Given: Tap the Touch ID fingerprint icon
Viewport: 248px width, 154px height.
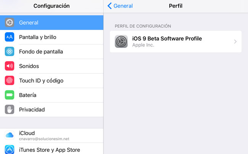Looking at the screenshot, I should click(10, 81).
